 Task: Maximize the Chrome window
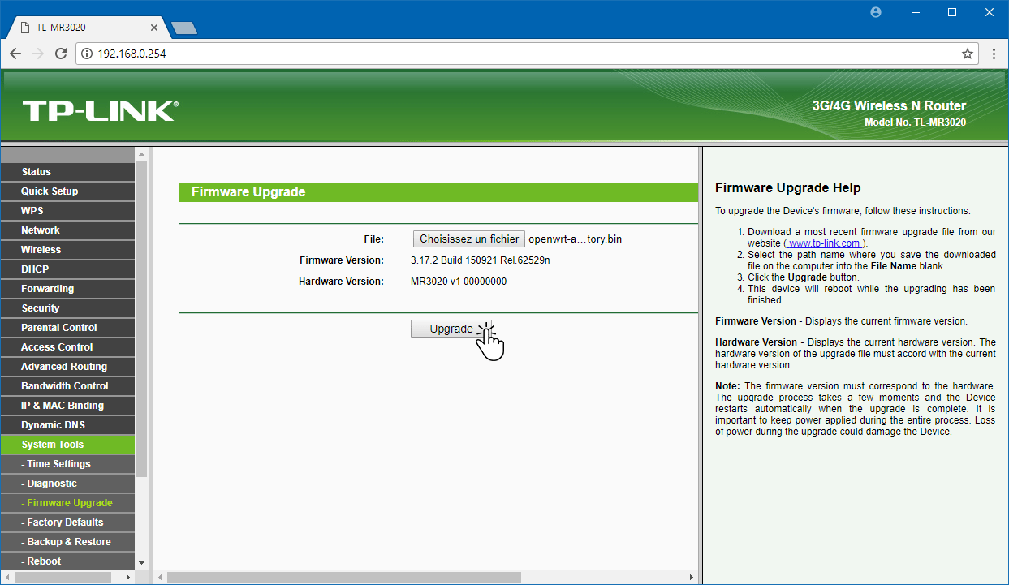coord(952,12)
